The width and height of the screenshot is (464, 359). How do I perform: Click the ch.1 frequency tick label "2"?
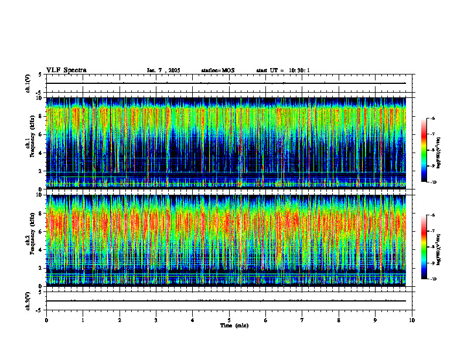(40, 171)
